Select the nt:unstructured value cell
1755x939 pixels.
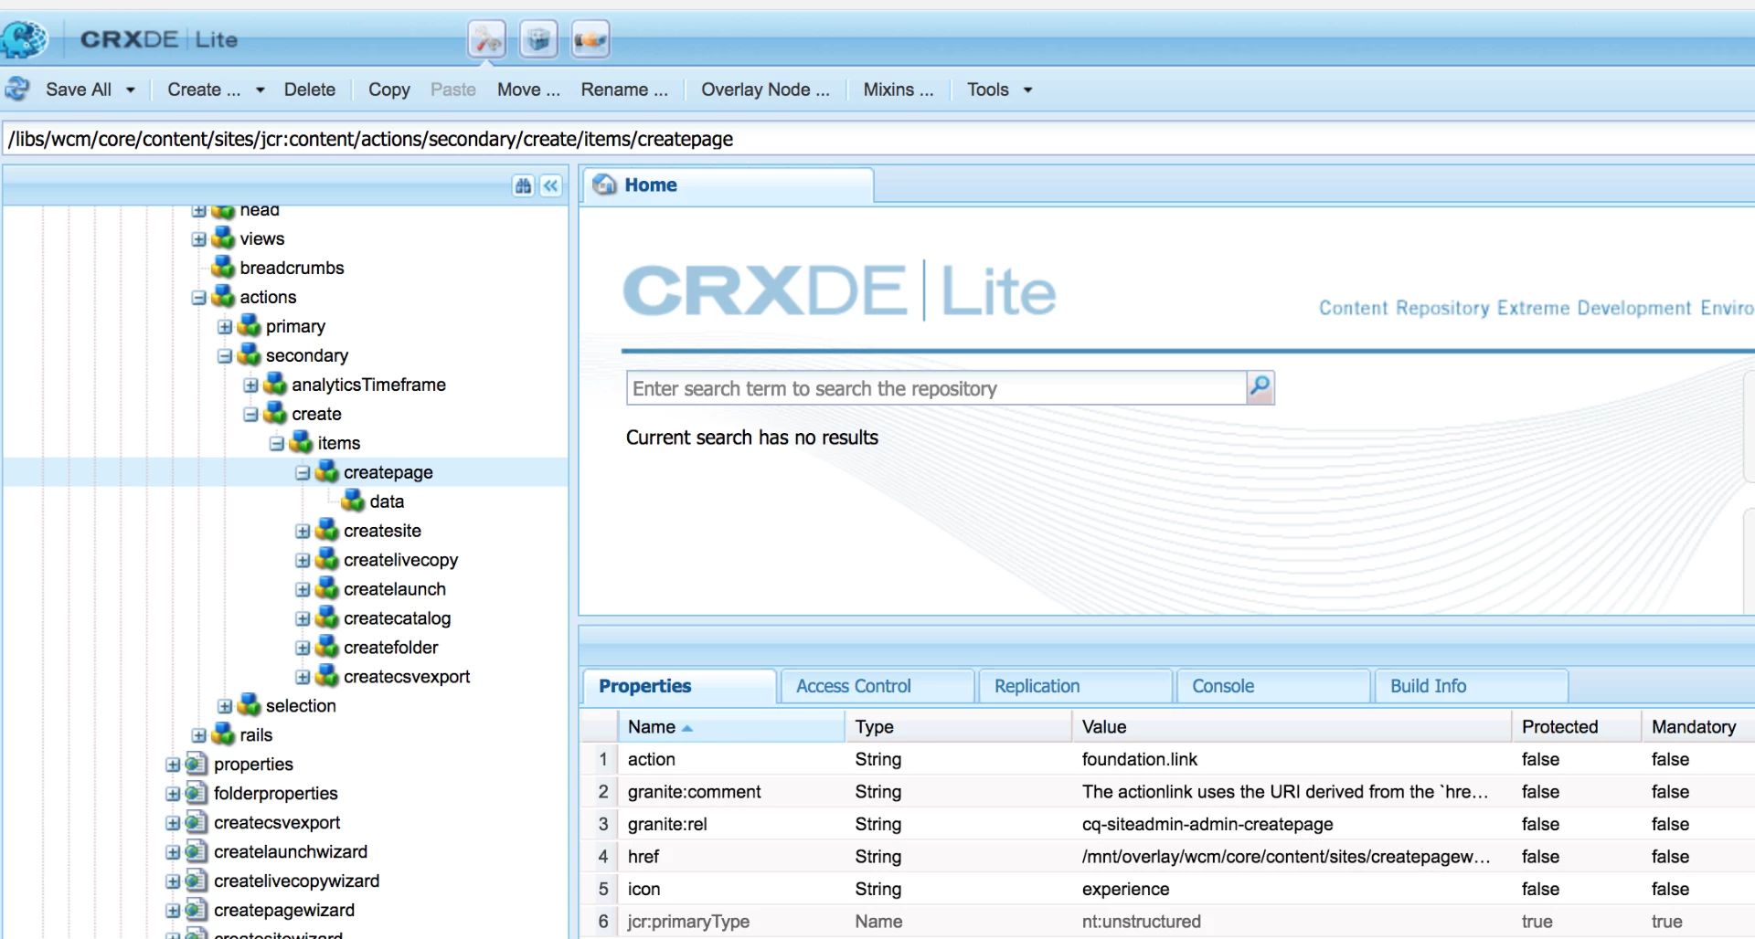1292,922
